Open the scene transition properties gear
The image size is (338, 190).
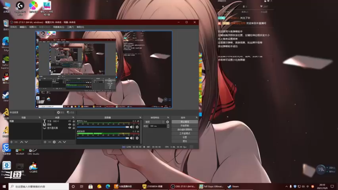pyautogui.click(x=167, y=122)
